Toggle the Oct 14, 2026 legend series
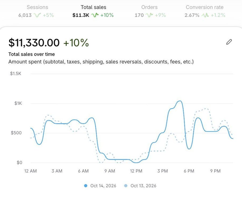Image resolution: width=242 pixels, height=197 pixels. [x=100, y=186]
